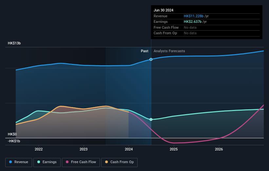
Task: Click the pink Free Cash Flow legend dot
Action: 67,162
